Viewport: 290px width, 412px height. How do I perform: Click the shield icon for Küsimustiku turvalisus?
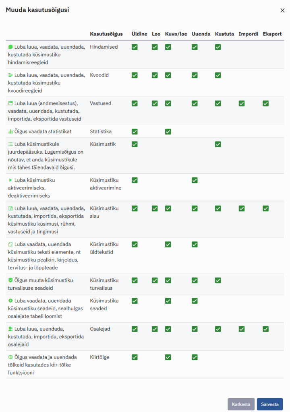10,280
